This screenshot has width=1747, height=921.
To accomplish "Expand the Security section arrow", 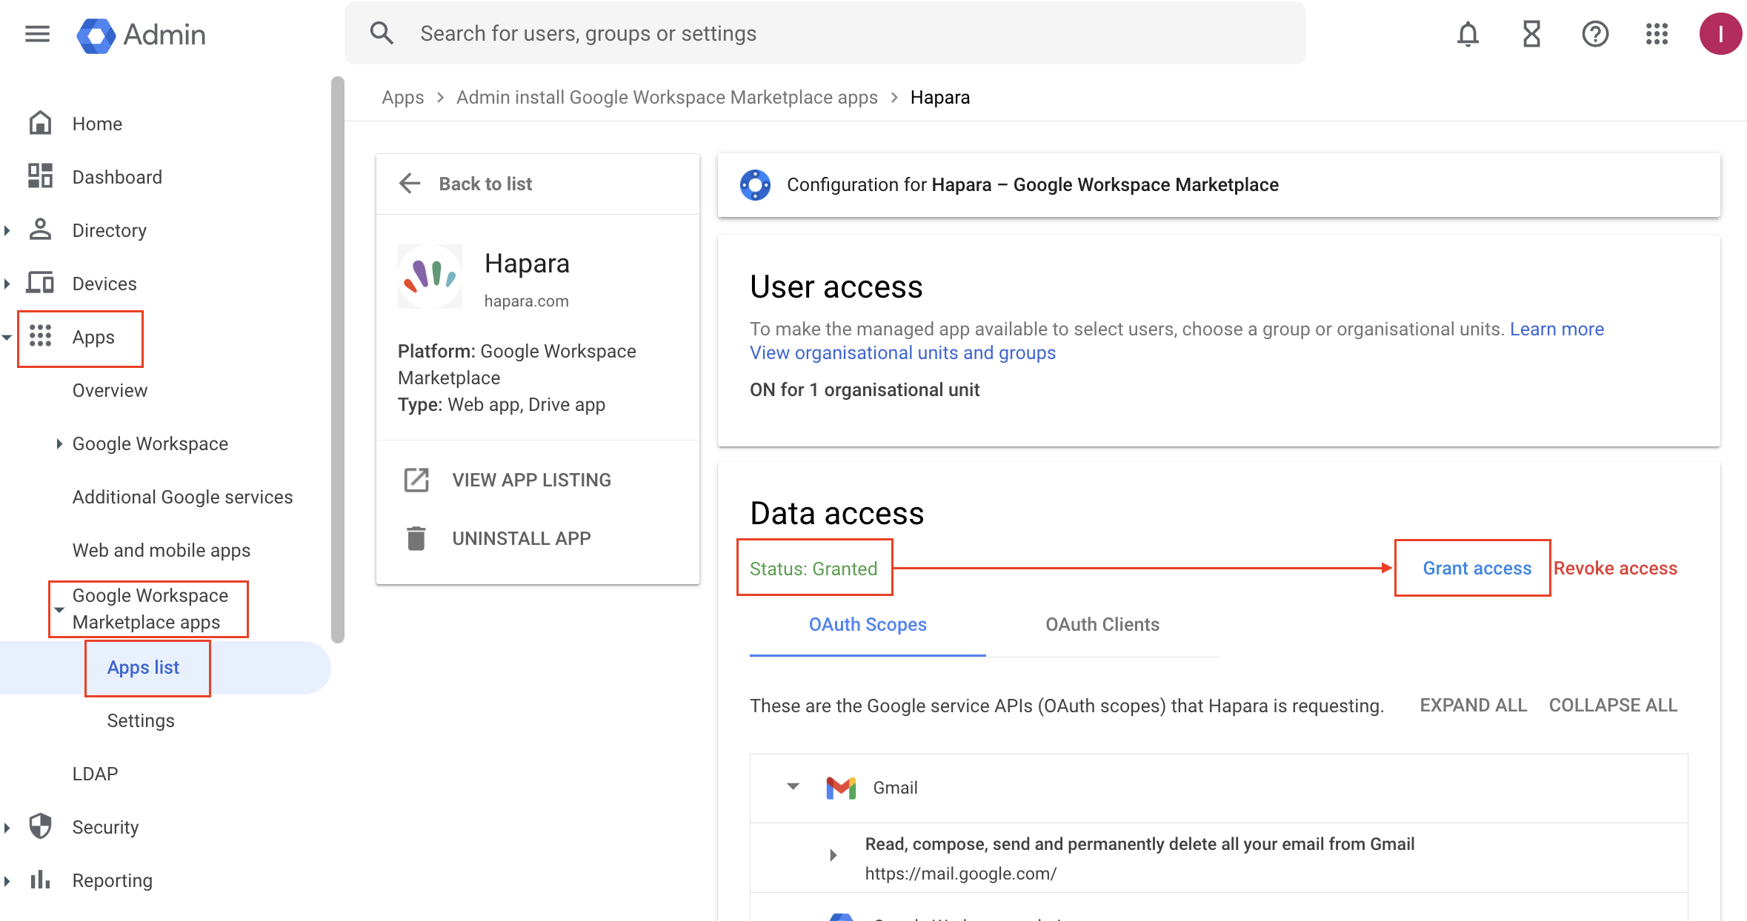I will coord(7,827).
